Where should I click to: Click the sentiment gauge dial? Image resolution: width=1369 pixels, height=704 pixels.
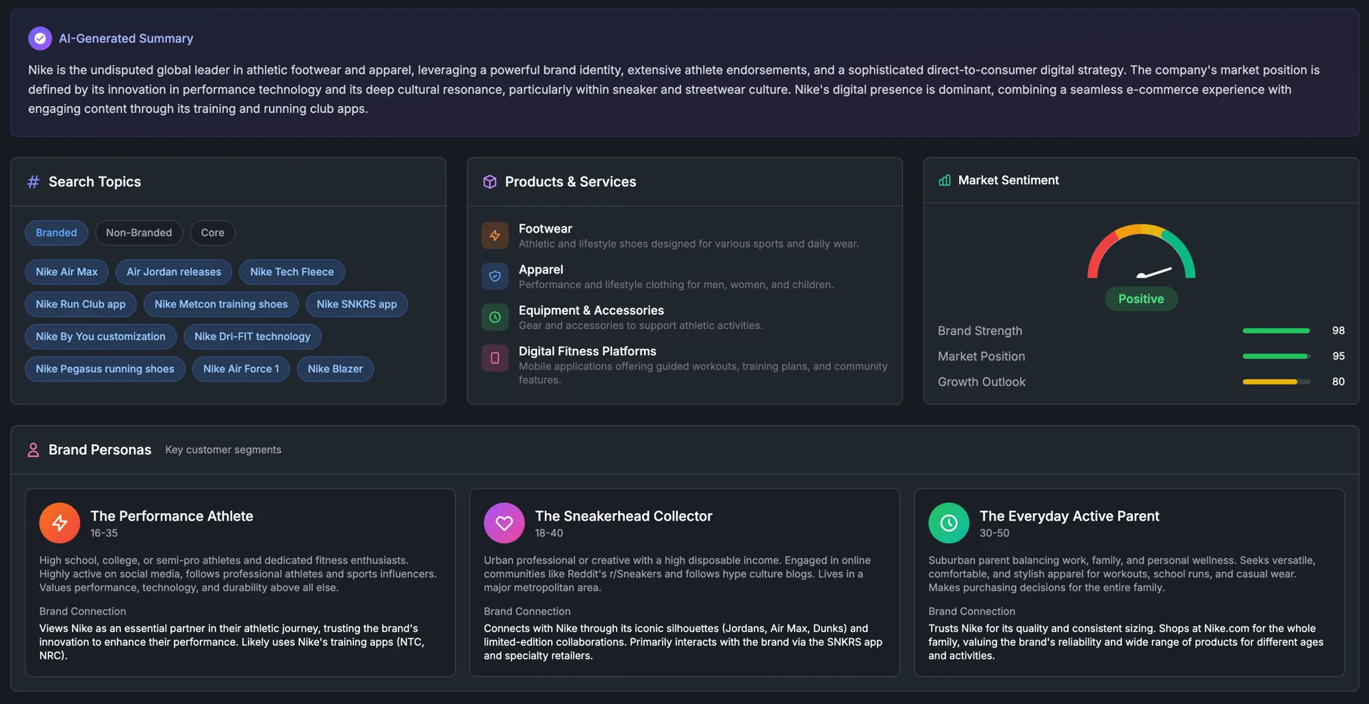[x=1141, y=251]
